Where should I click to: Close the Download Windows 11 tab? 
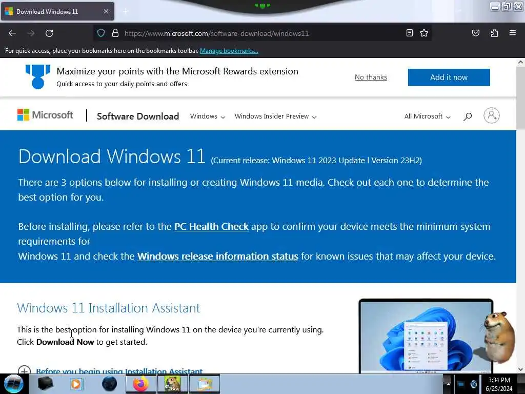point(106,11)
